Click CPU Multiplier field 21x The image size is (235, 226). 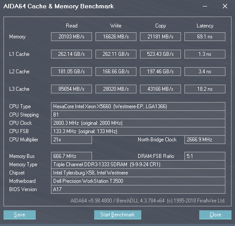72,140
